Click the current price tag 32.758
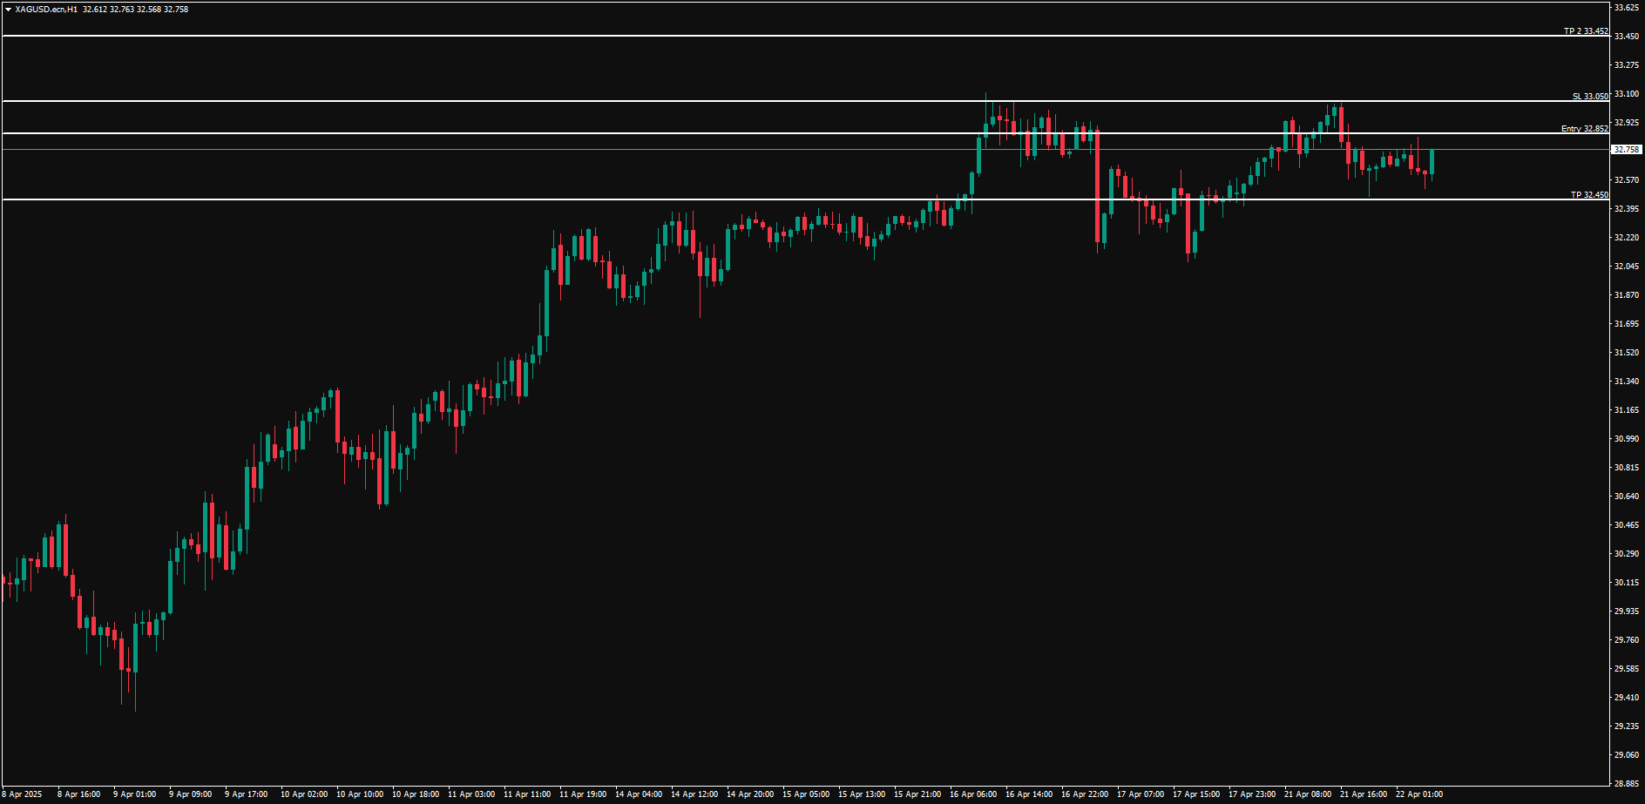Viewport: 1645px width, 804px height. [x=1626, y=150]
